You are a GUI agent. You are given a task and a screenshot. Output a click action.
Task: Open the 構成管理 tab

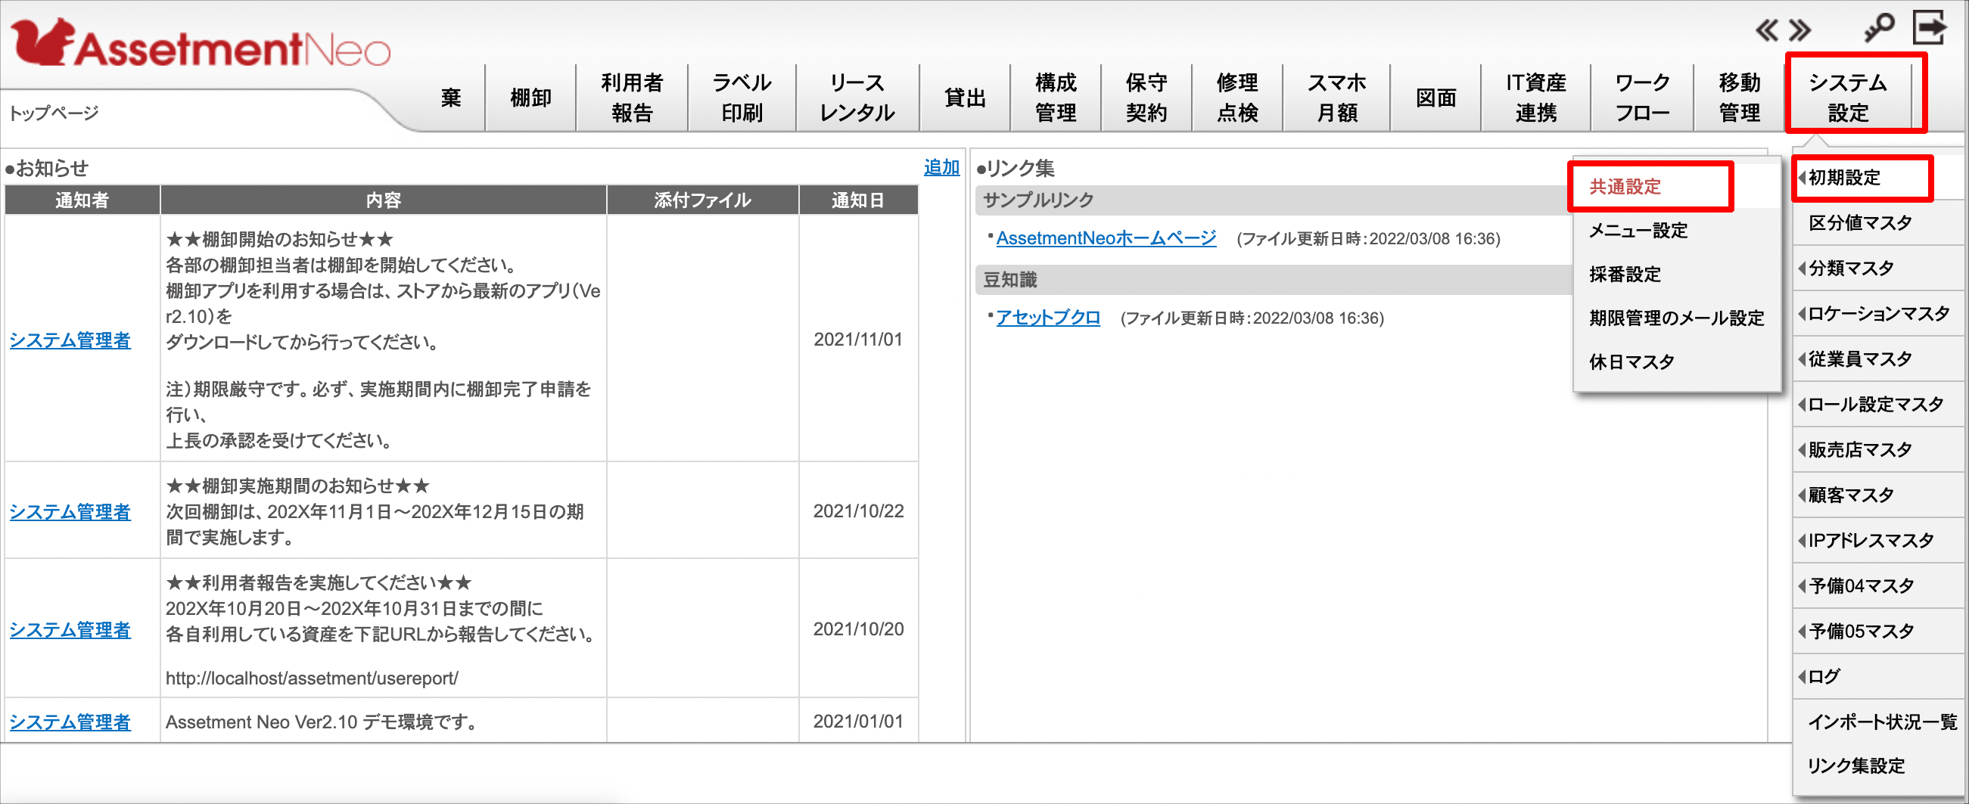coord(1056,98)
